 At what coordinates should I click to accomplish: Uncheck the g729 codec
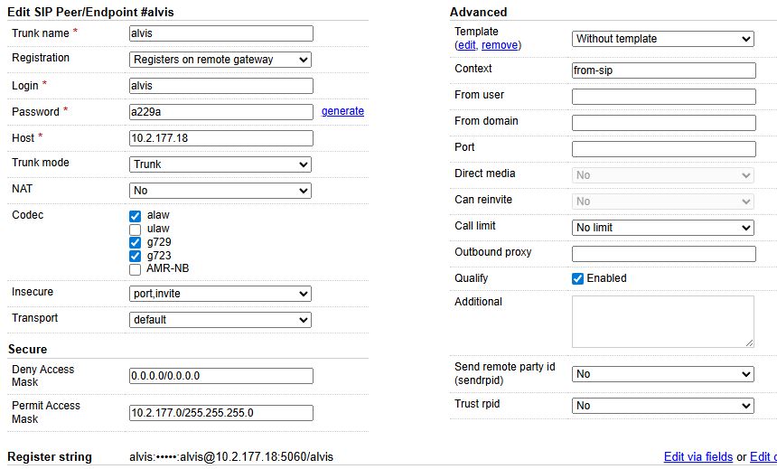point(135,242)
